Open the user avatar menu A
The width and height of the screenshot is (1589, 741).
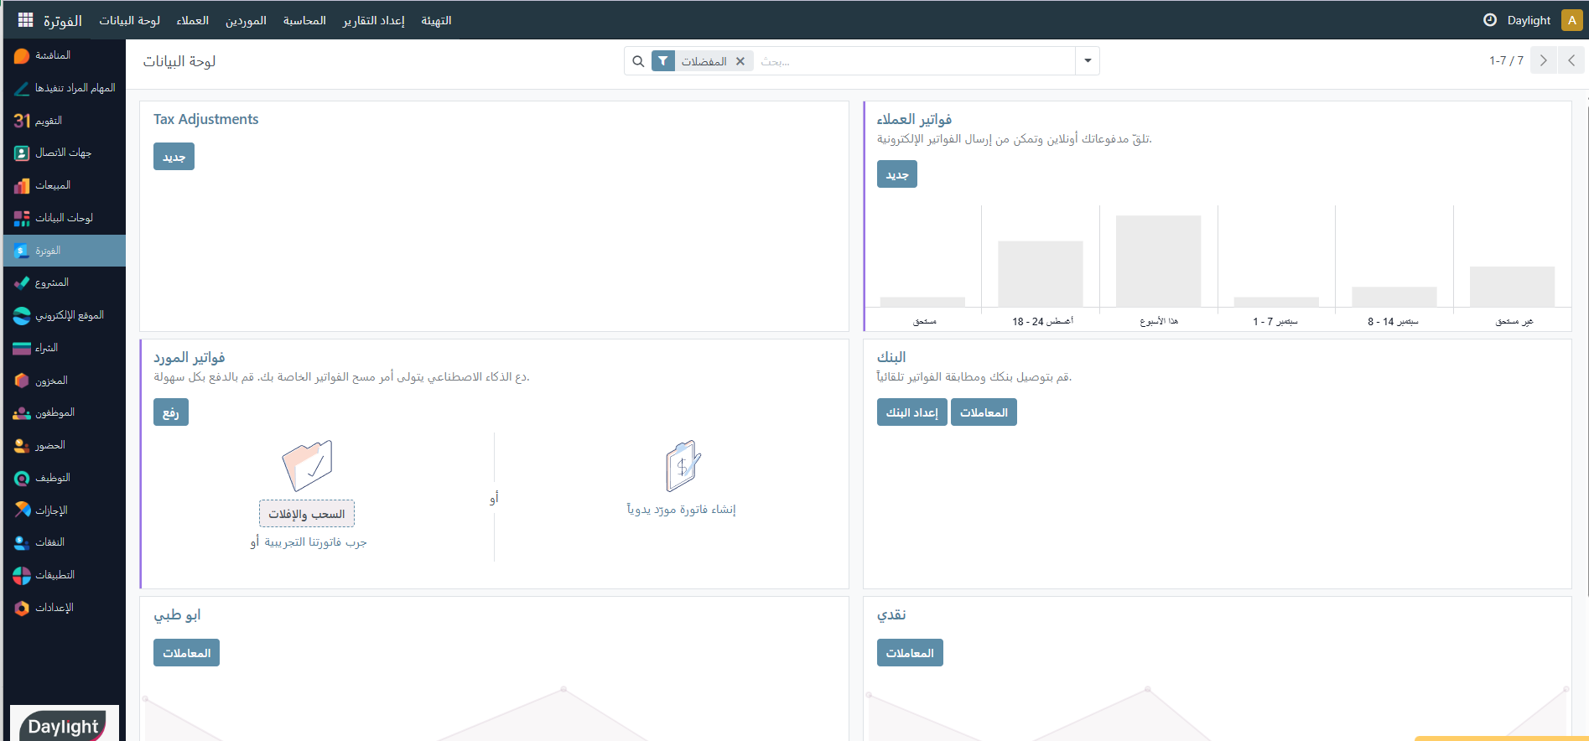click(1571, 20)
